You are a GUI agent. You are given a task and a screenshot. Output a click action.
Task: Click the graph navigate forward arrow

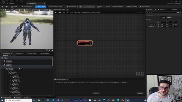[64, 12]
